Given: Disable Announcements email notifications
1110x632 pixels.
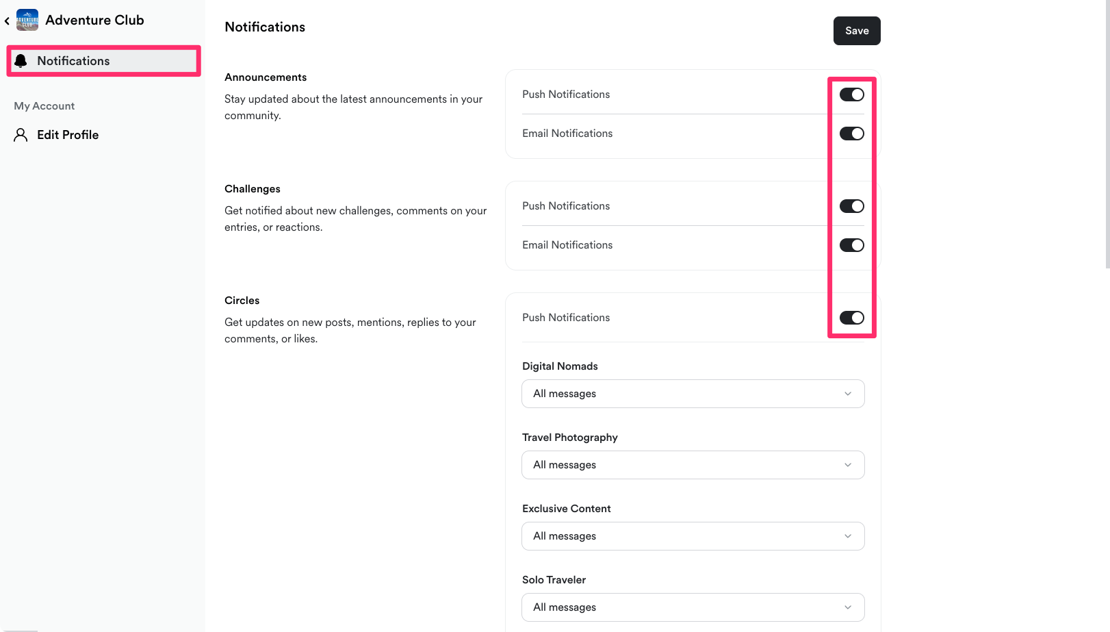Looking at the screenshot, I should point(852,134).
